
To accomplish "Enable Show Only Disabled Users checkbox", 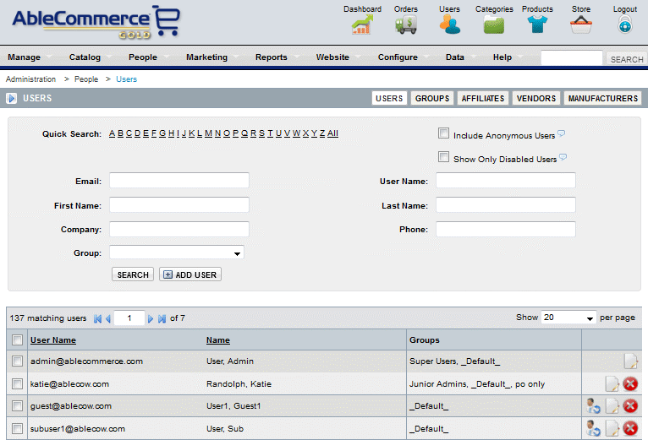I will point(443,157).
